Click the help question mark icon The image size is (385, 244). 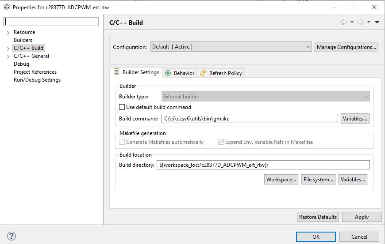pos(12,236)
